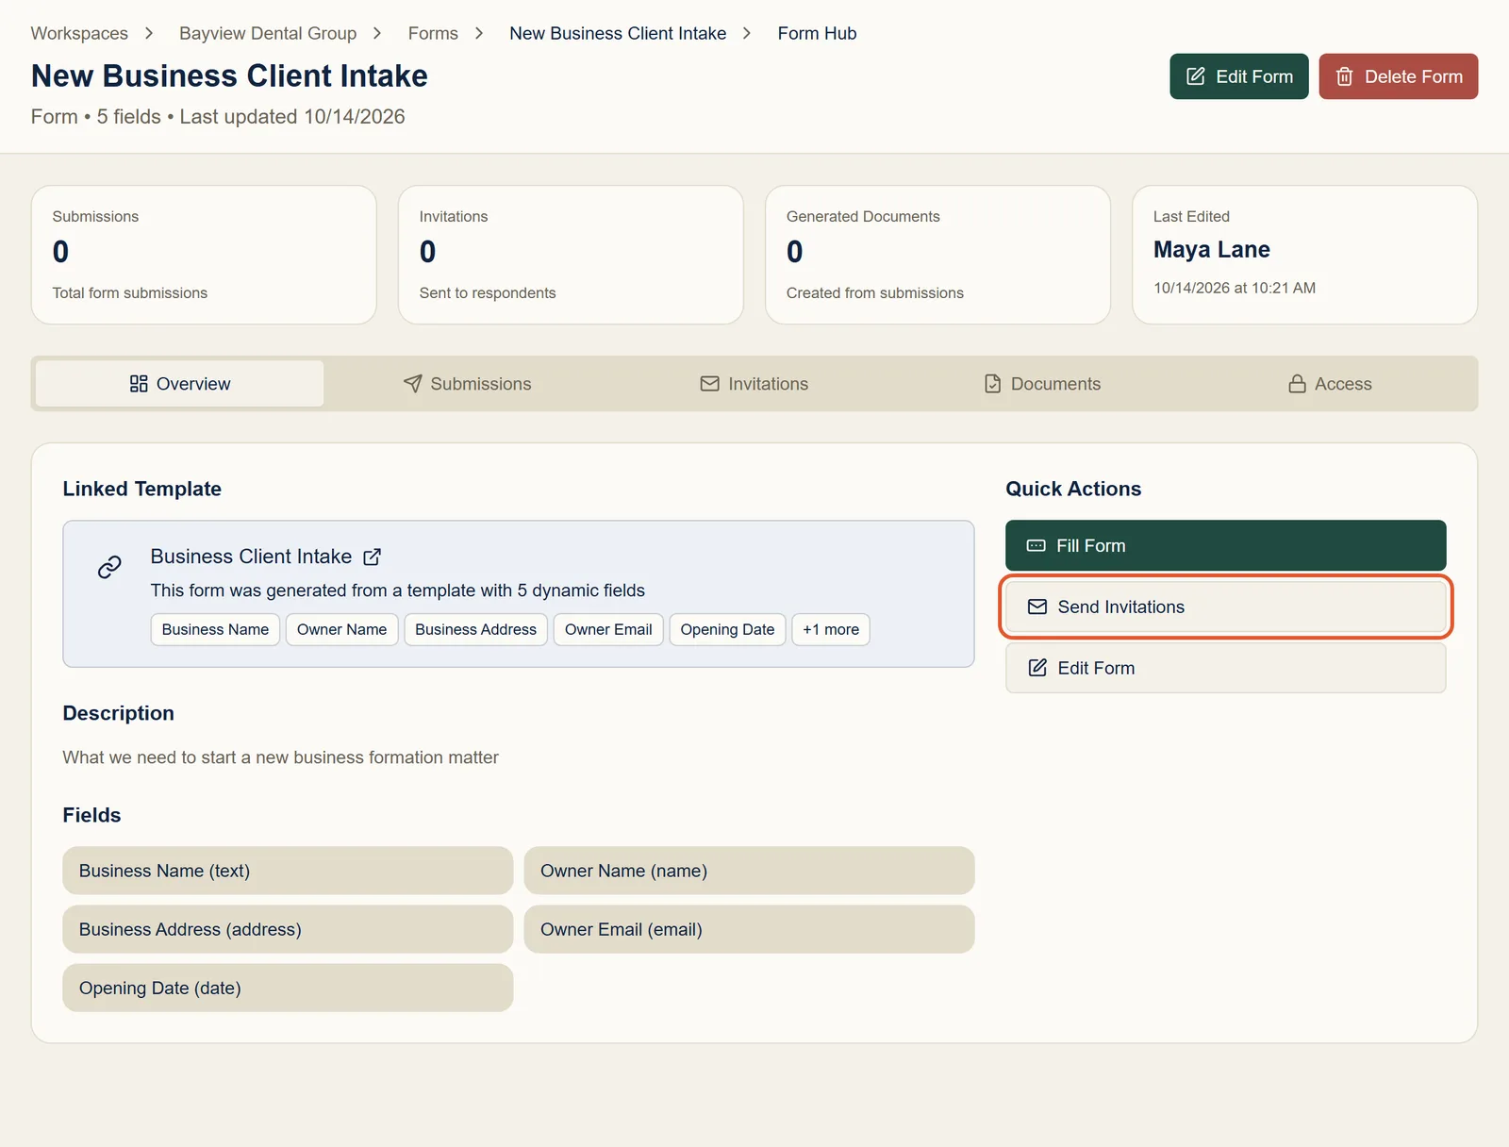1509x1147 pixels.
Task: Expand the +1 more template fields chip
Action: (831, 629)
